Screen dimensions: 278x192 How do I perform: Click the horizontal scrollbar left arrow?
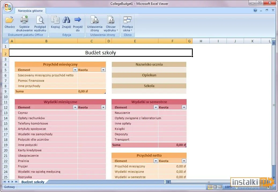168,182
